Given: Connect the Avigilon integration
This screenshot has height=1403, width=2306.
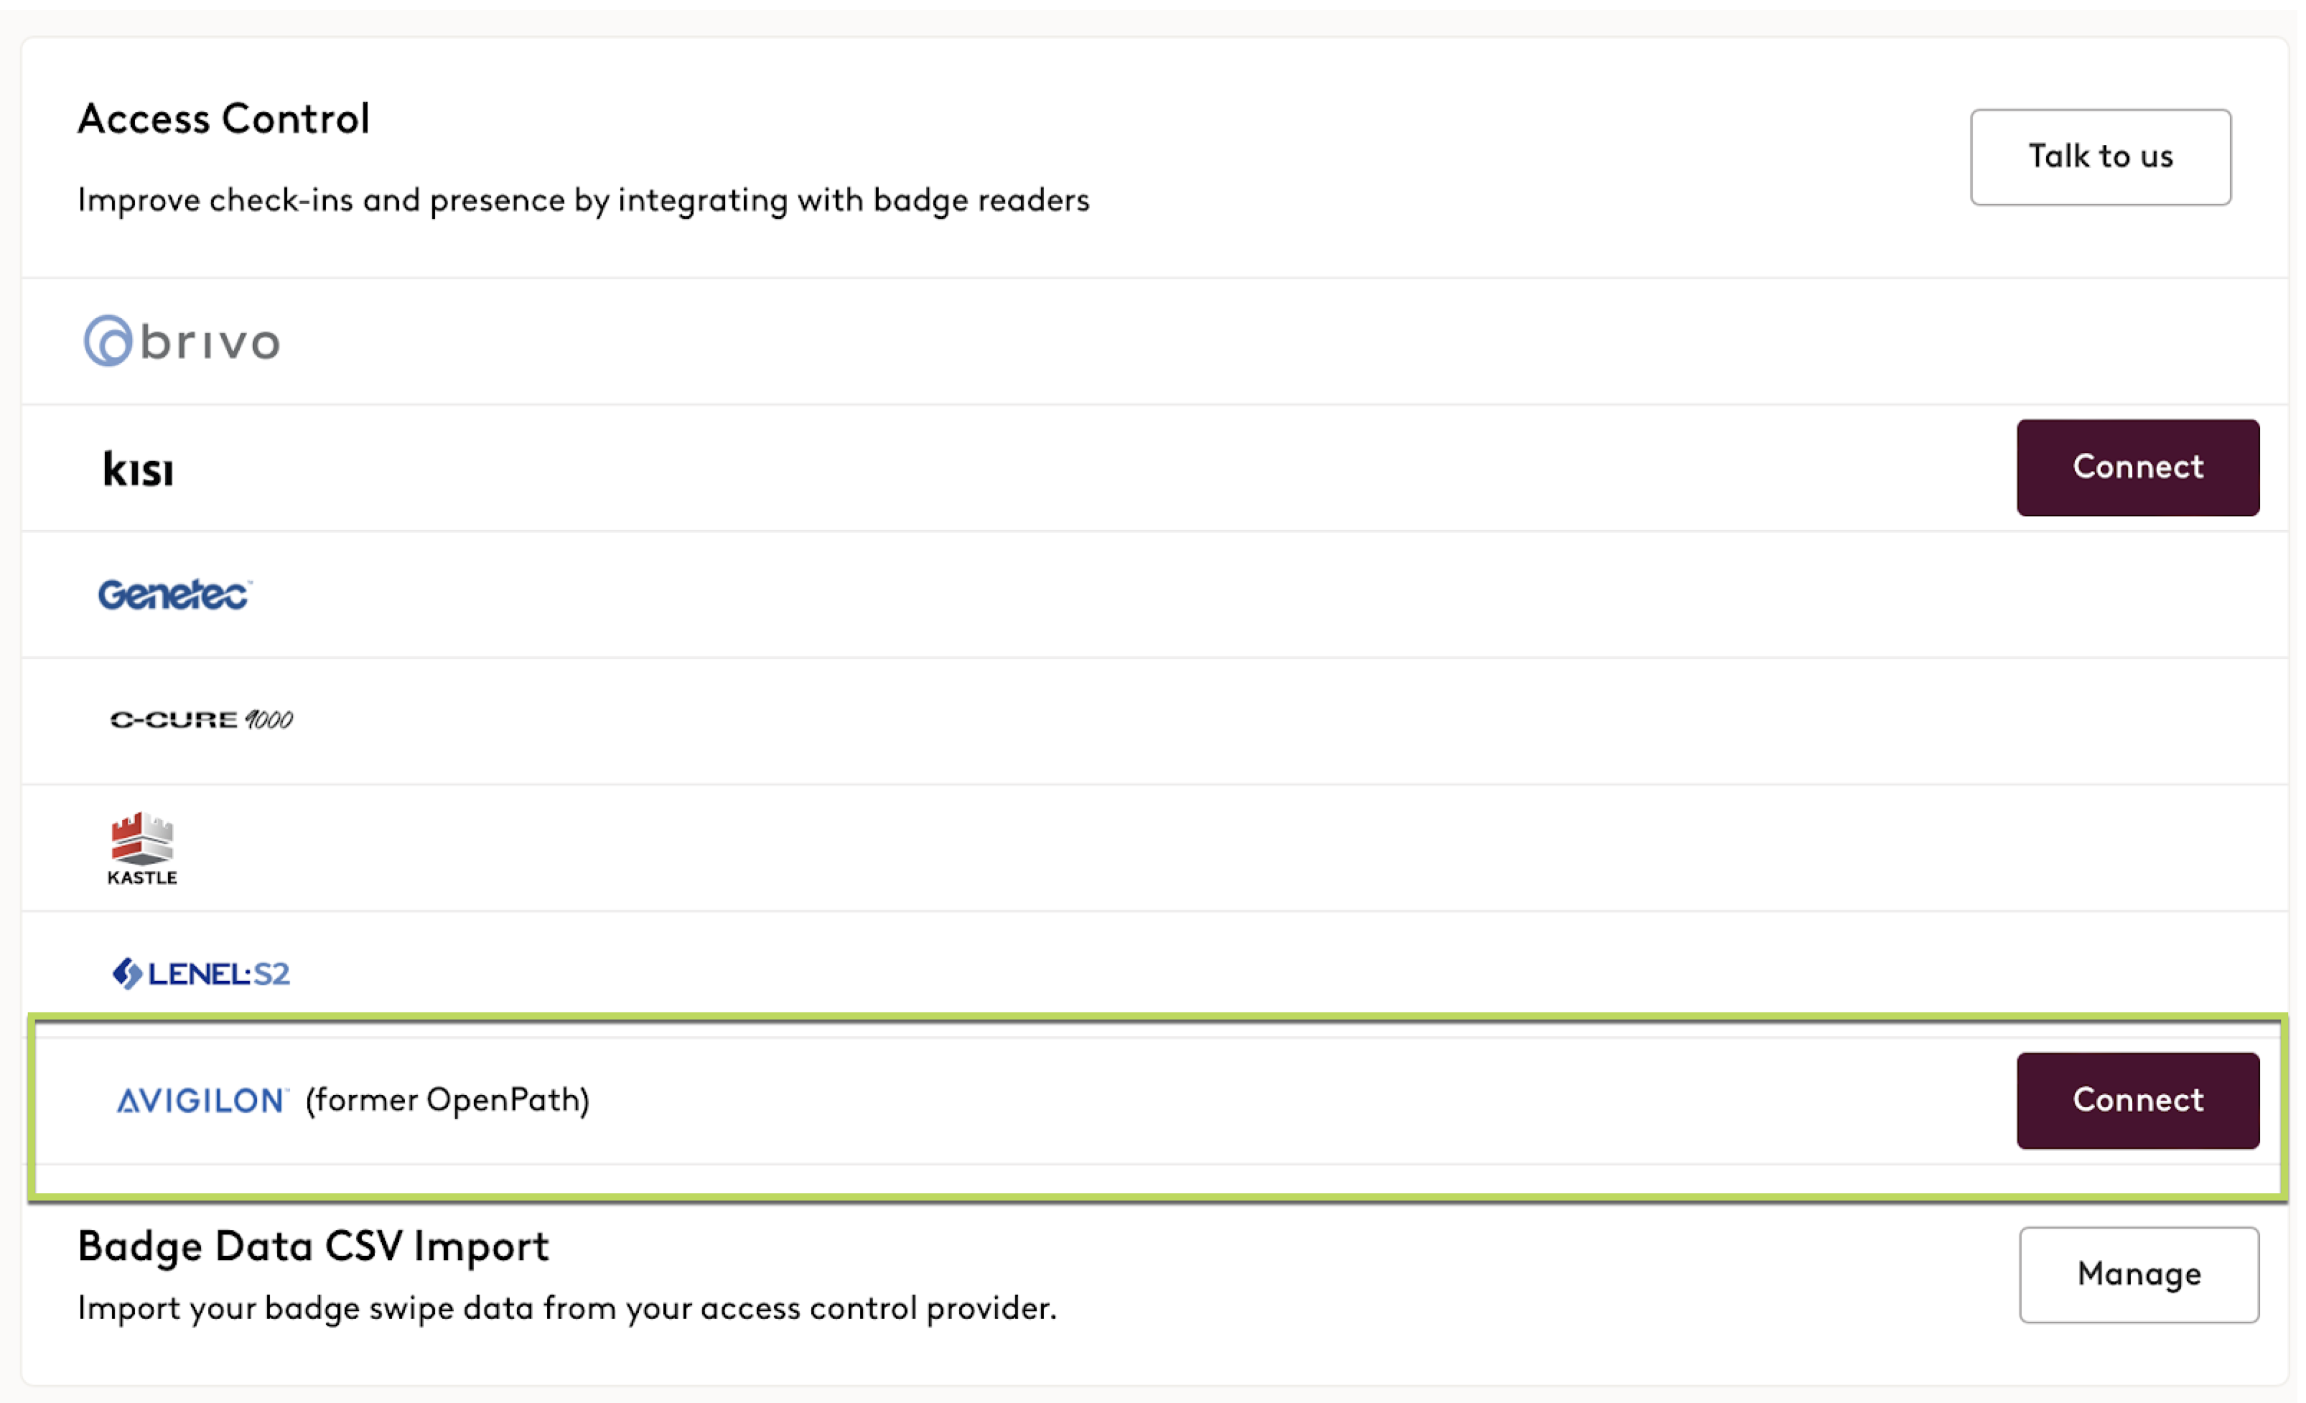Looking at the screenshot, I should [x=2137, y=1101].
